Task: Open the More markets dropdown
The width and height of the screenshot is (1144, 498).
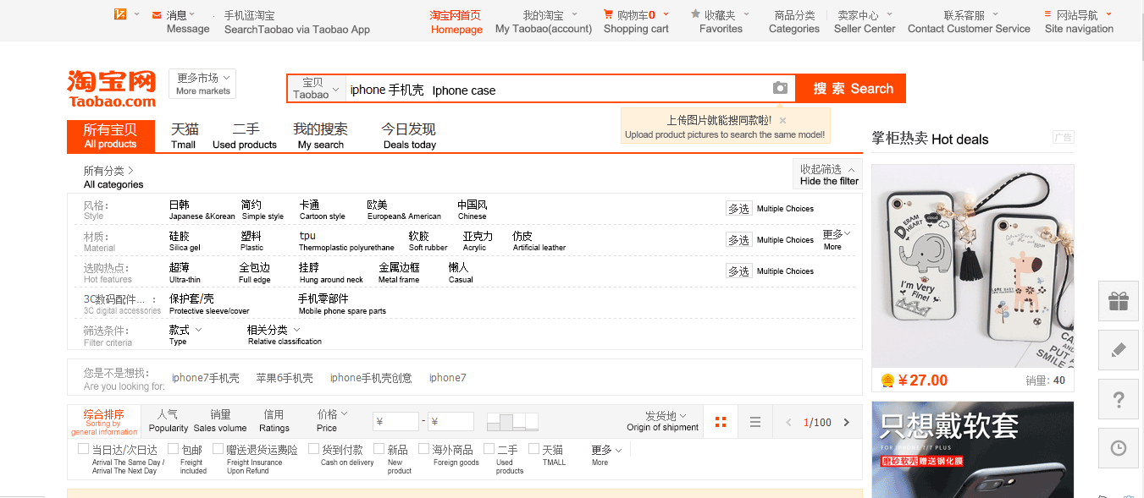Action: point(202,84)
